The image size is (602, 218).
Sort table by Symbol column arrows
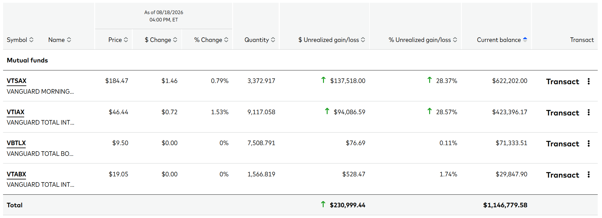point(31,40)
